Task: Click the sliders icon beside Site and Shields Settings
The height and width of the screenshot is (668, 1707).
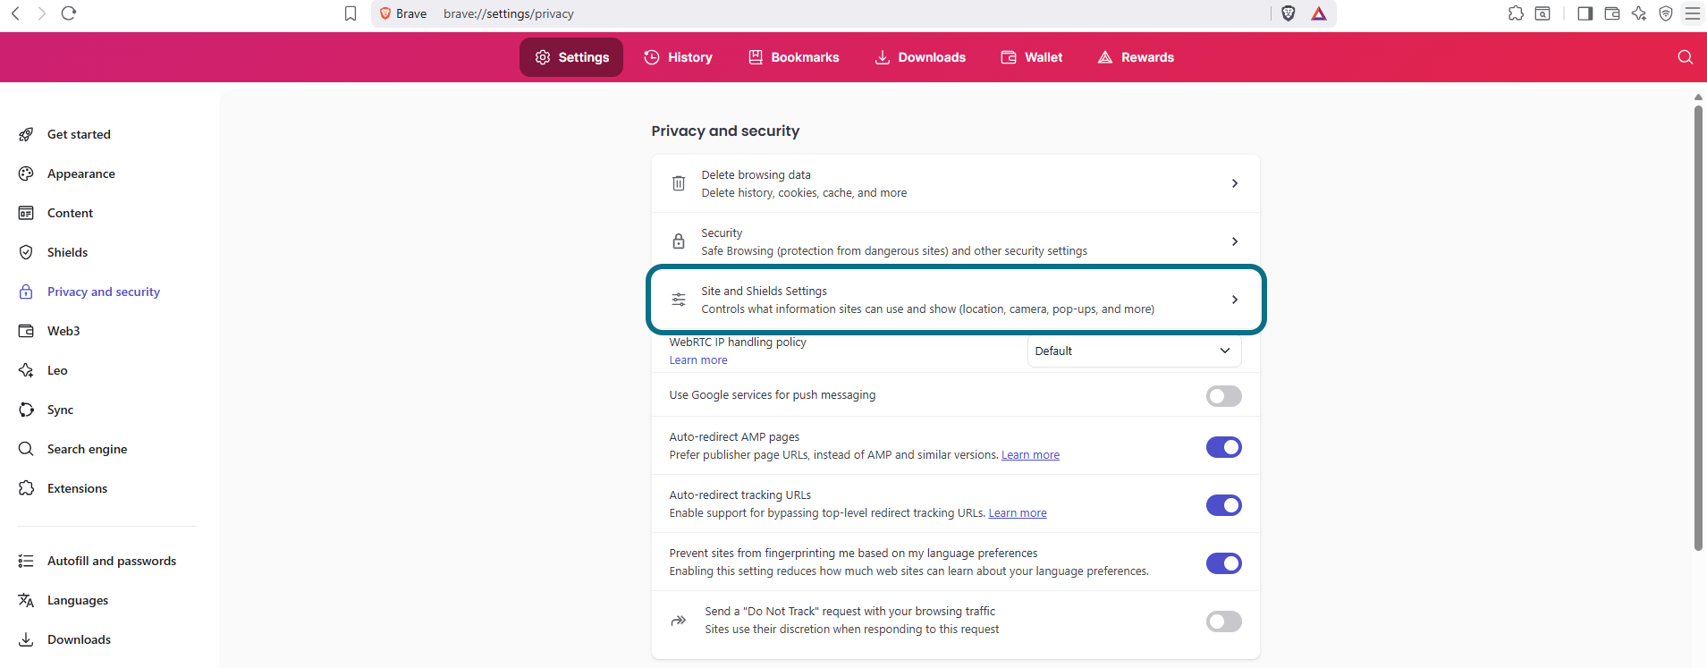Action: (x=679, y=300)
